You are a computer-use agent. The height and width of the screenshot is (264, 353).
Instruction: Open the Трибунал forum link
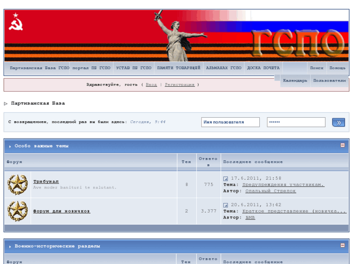coord(46,182)
